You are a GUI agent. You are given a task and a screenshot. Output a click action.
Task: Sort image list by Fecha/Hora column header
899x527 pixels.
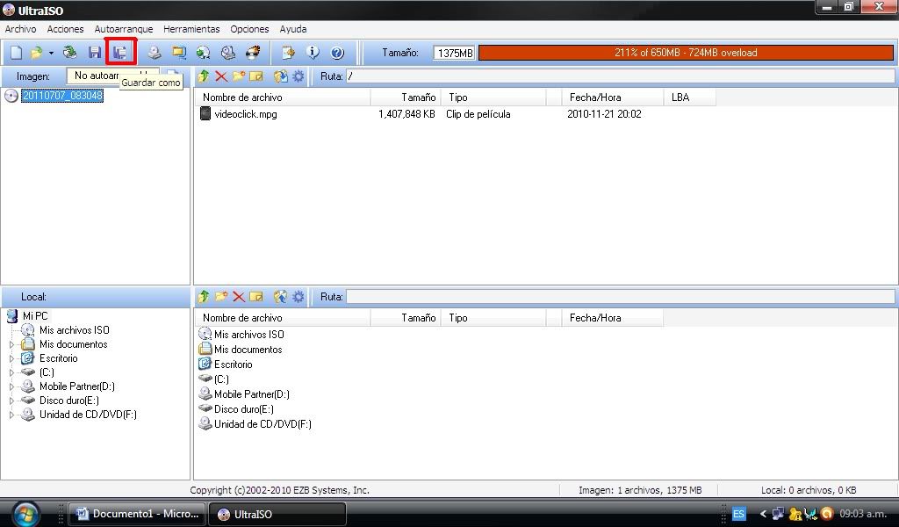tap(612, 97)
